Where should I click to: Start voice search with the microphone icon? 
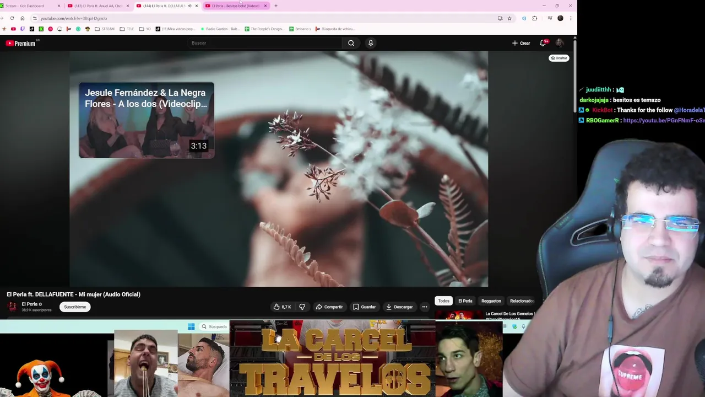coord(371,43)
